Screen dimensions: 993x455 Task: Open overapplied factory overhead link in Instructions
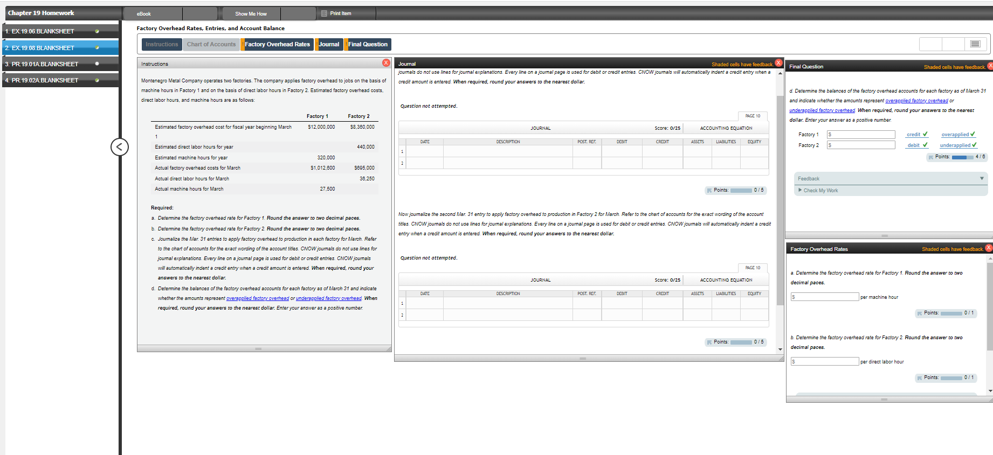(x=258, y=298)
